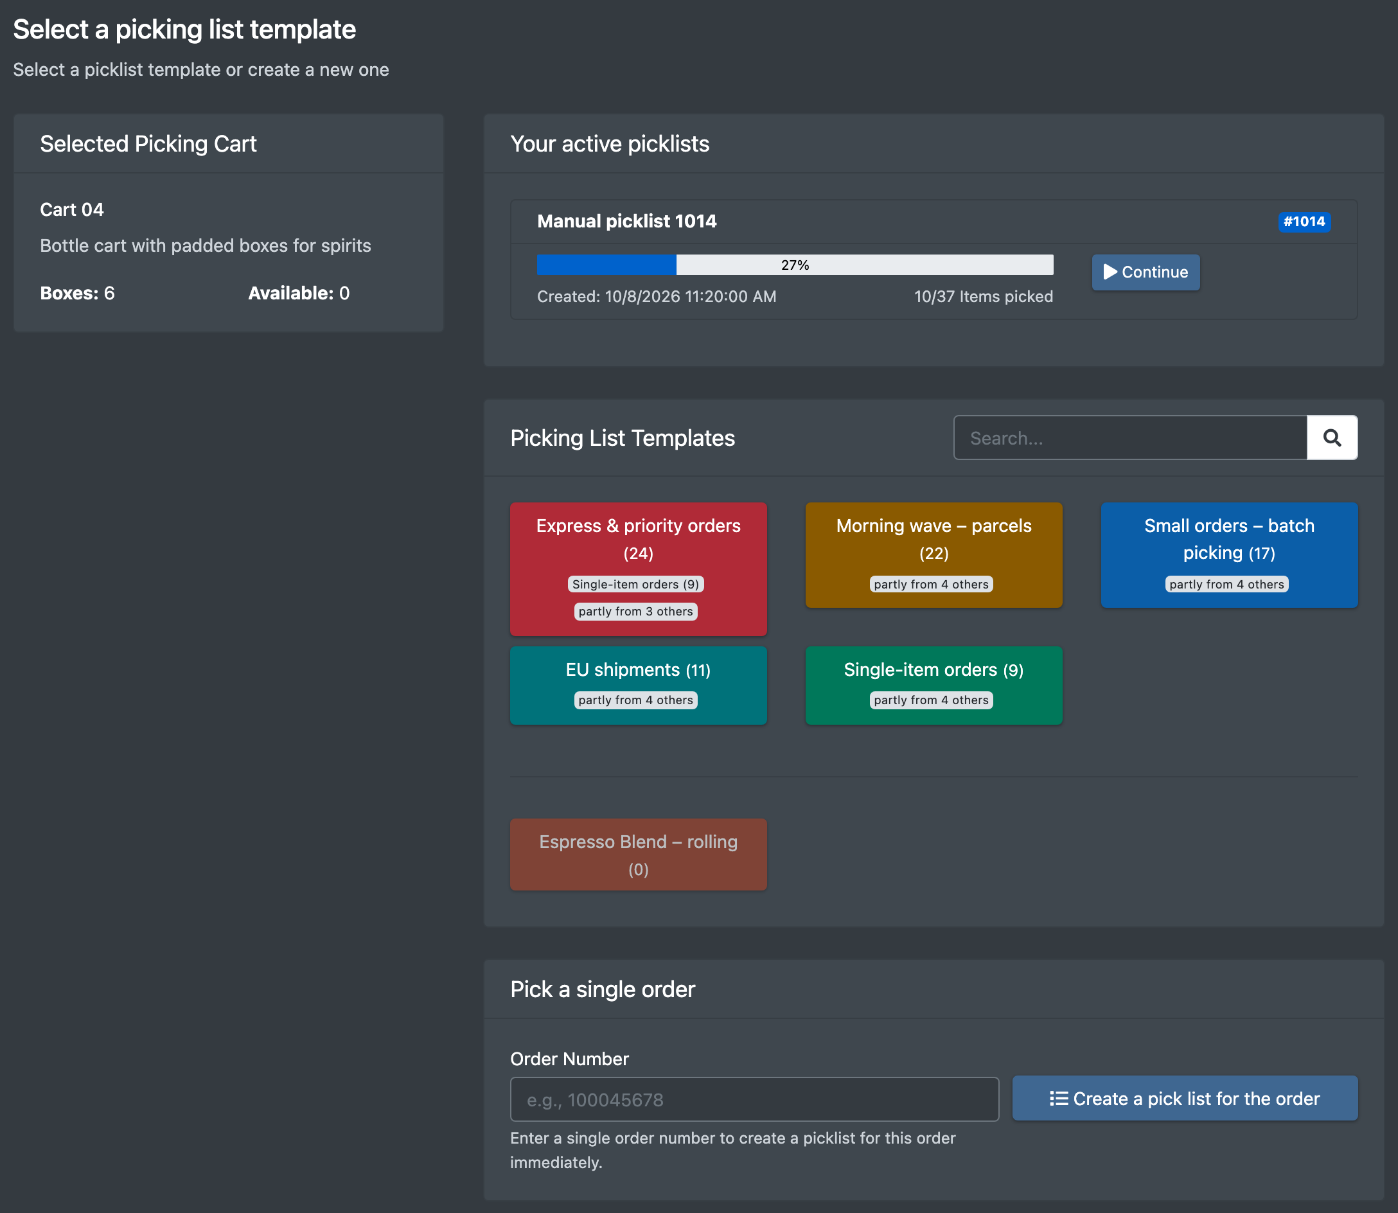Open the green Single-item orders template card
This screenshot has height=1213, width=1398.
coord(933,685)
